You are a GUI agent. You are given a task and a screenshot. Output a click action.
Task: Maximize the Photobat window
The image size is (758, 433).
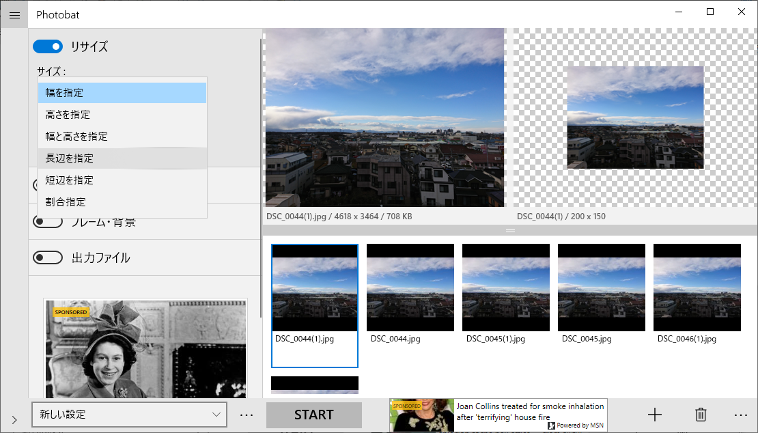pos(710,12)
